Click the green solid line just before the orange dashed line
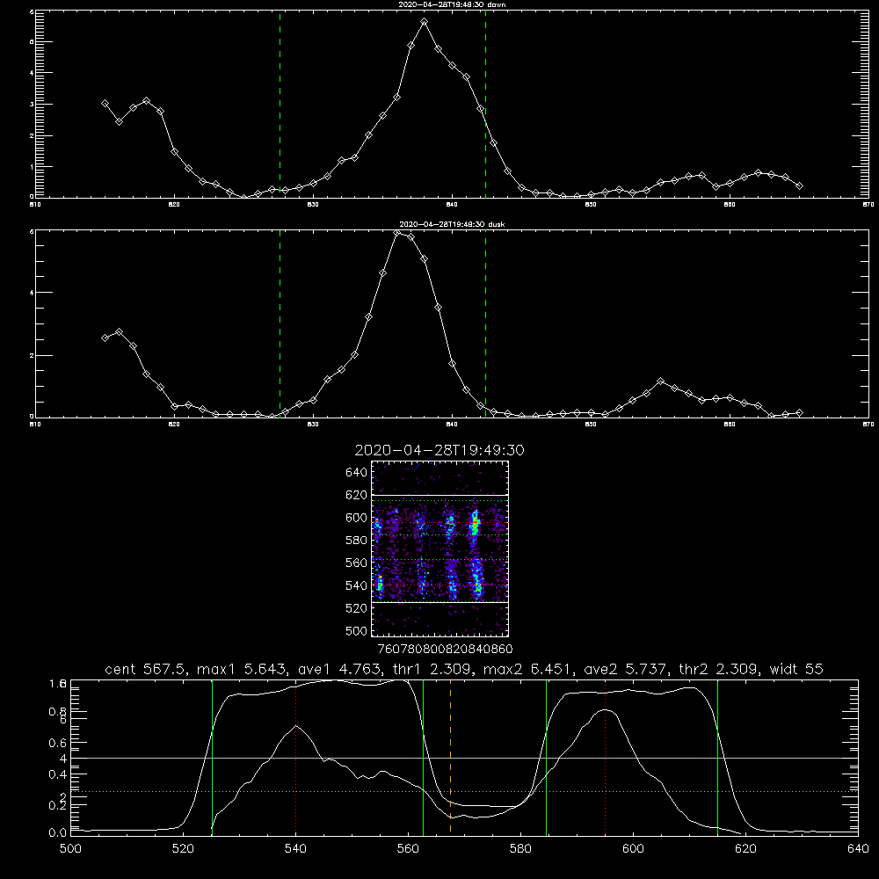 coord(423,758)
